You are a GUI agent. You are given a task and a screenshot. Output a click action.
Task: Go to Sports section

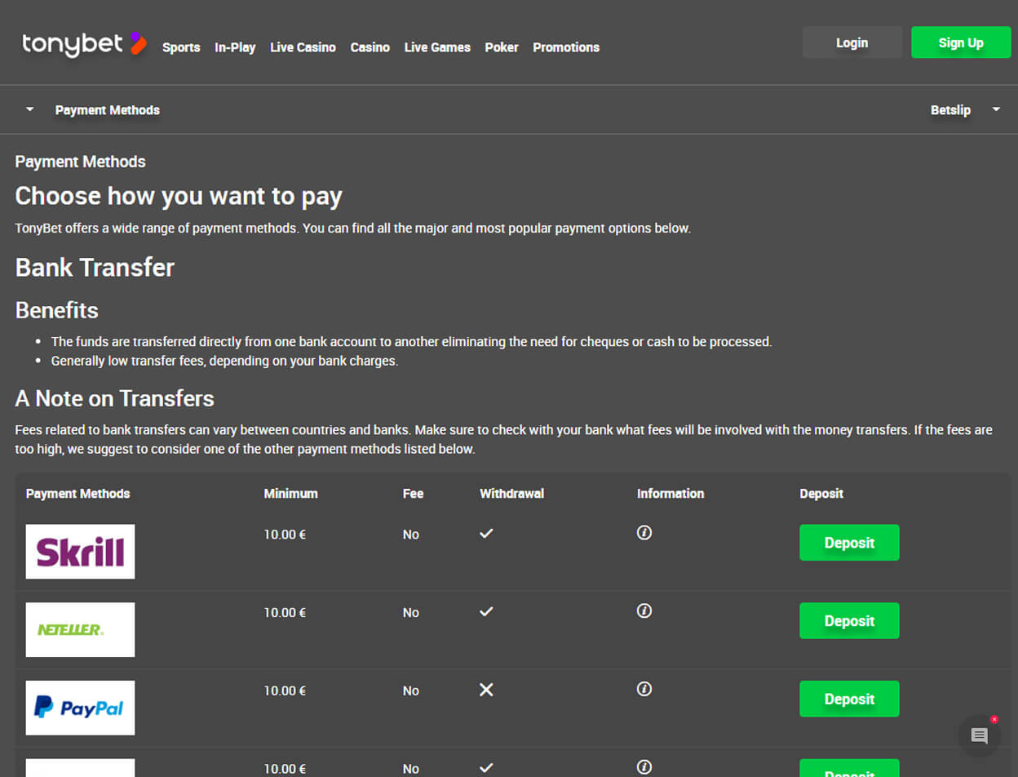click(x=181, y=47)
